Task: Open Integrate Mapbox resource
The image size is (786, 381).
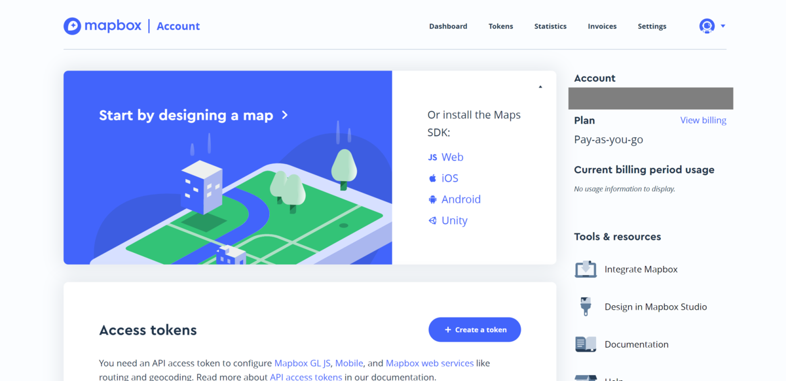Action: 641,269
